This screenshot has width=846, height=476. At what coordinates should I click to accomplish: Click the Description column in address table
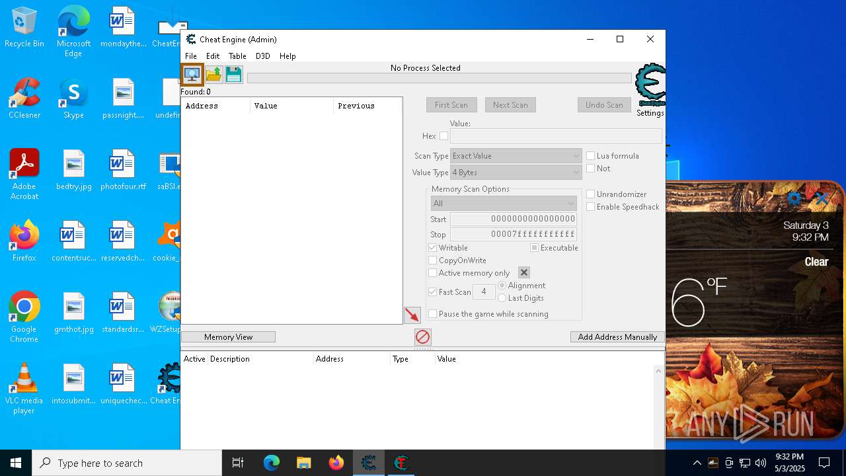[260, 359]
